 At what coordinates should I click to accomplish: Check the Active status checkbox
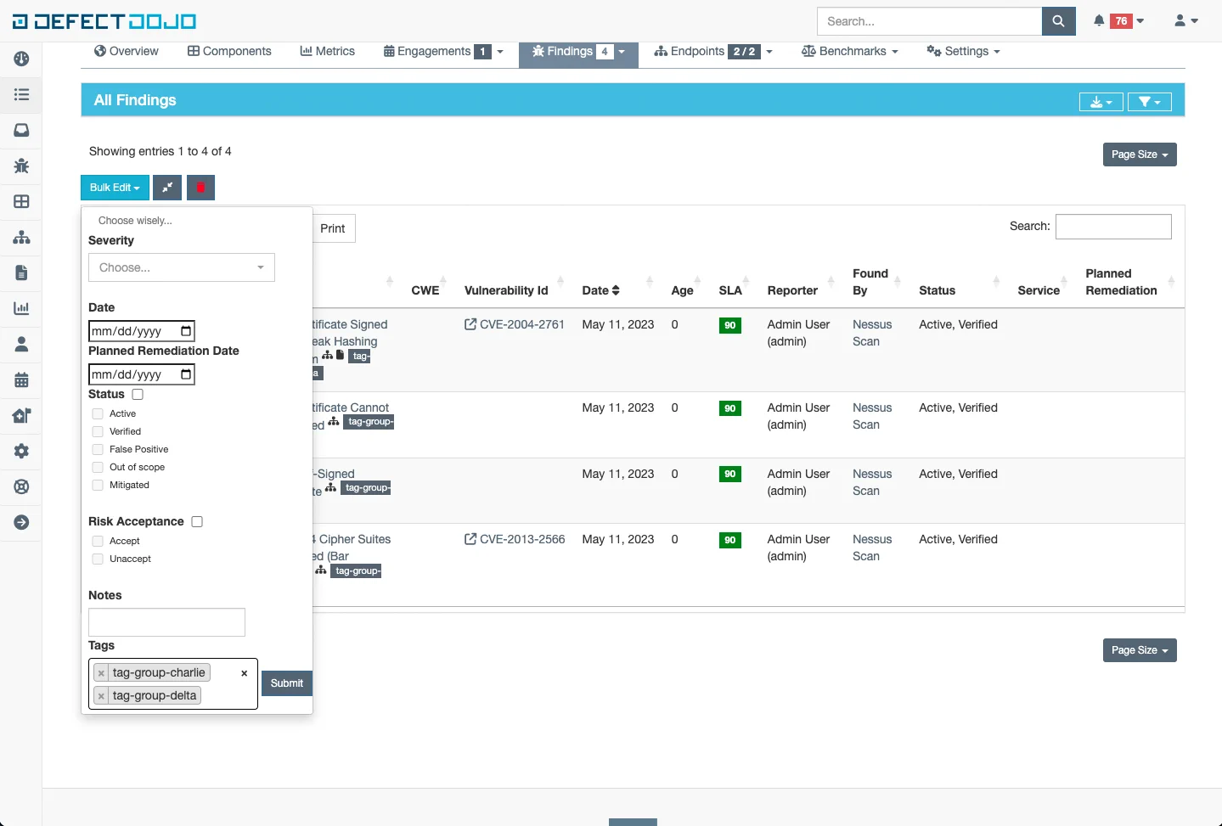click(98, 413)
